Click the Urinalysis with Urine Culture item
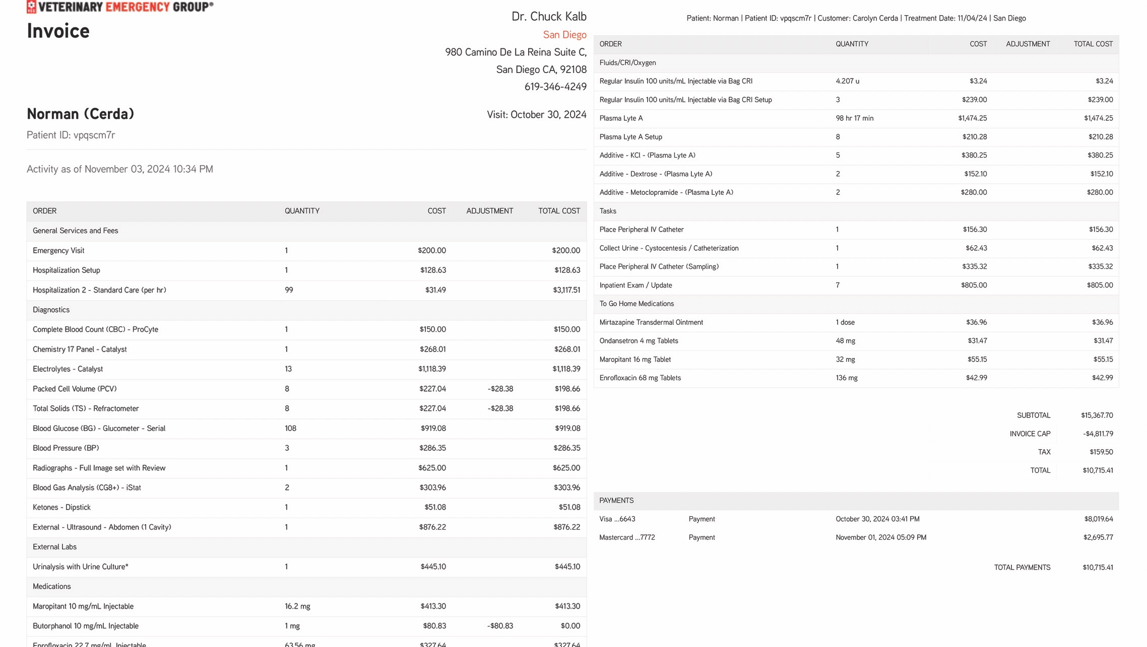This screenshot has width=1147, height=647. [81, 566]
